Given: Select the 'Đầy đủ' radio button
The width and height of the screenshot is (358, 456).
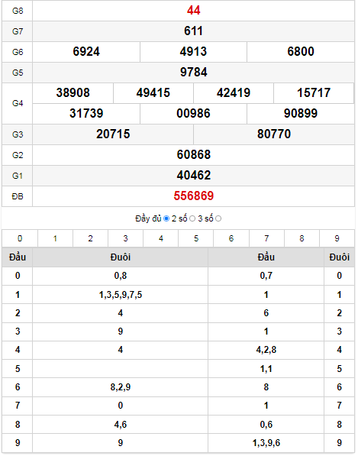Looking at the screenshot, I should point(166,219).
